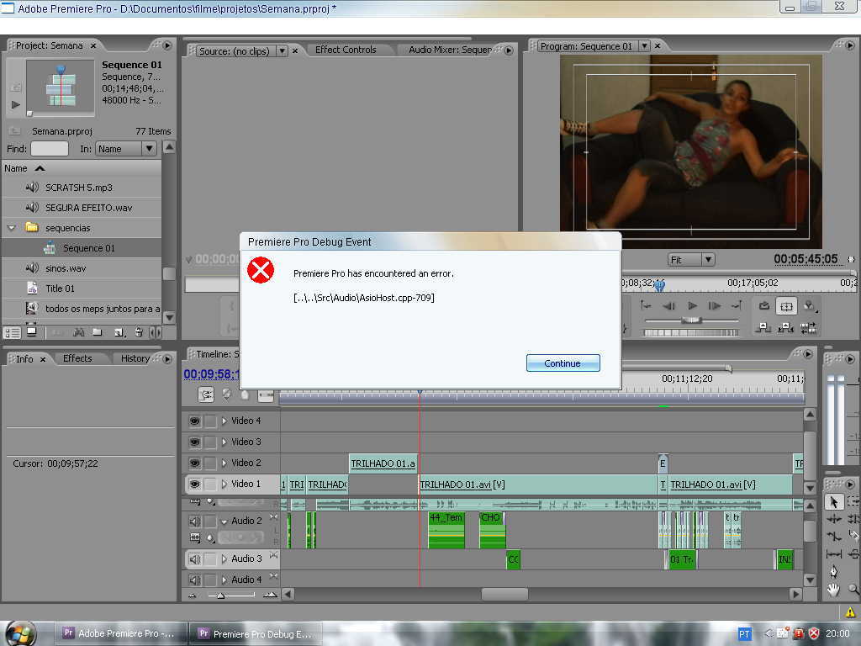Play the Project panel thumbnail preview

click(x=15, y=104)
